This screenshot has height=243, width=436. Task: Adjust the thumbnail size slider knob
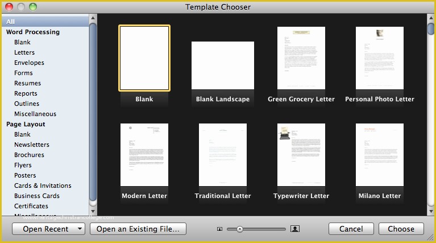(x=240, y=229)
